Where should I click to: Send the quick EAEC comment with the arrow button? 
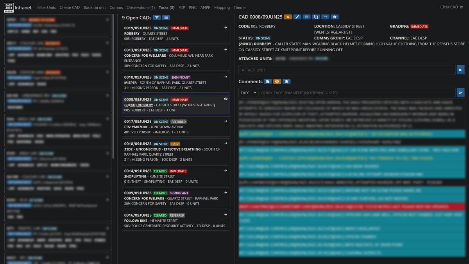point(461,93)
